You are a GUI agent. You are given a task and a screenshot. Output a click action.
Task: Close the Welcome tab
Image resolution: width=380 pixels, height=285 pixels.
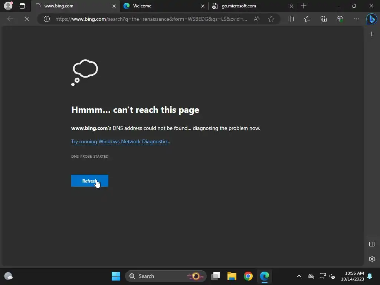[203, 6]
